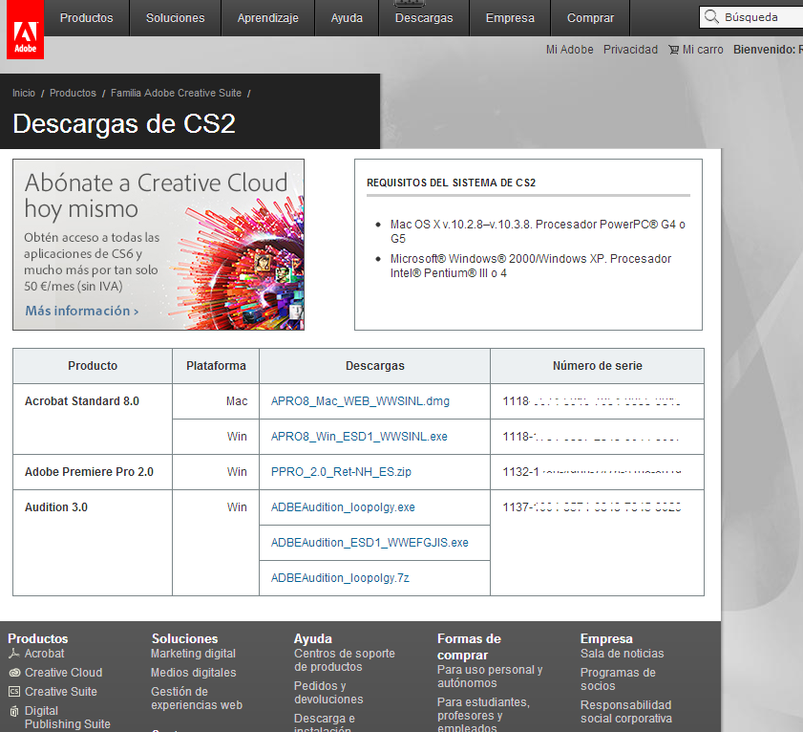Open the Productos navigation menu

pos(87,18)
